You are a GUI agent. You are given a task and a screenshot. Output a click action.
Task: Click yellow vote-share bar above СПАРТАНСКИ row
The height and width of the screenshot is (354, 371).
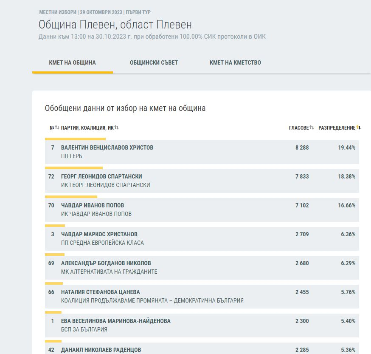[74, 168]
